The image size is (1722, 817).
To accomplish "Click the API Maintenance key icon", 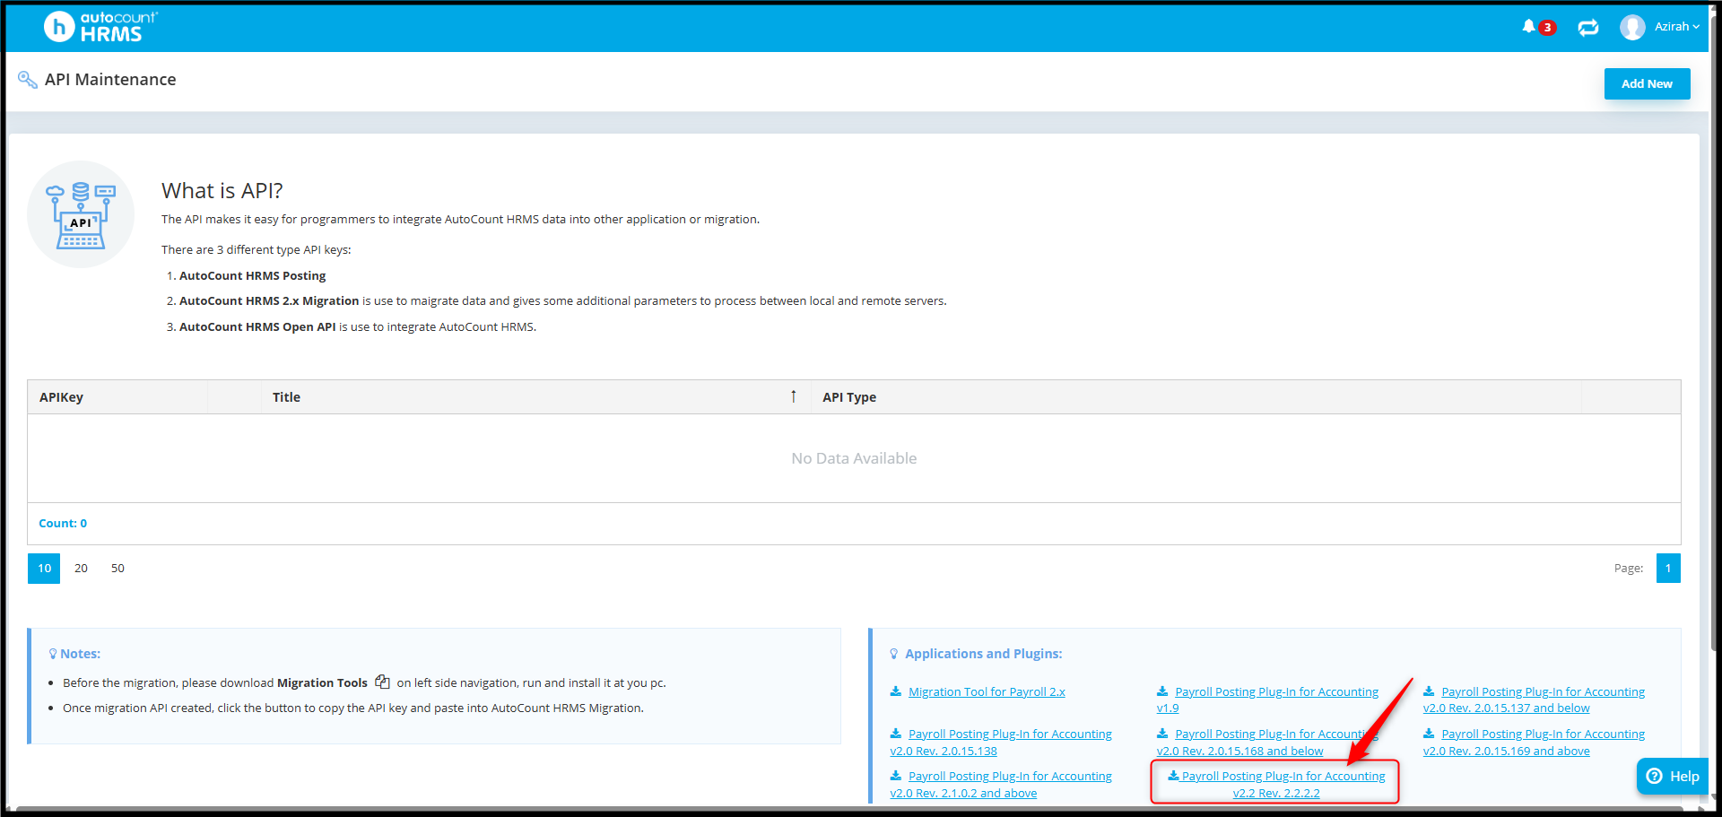I will point(28,80).
